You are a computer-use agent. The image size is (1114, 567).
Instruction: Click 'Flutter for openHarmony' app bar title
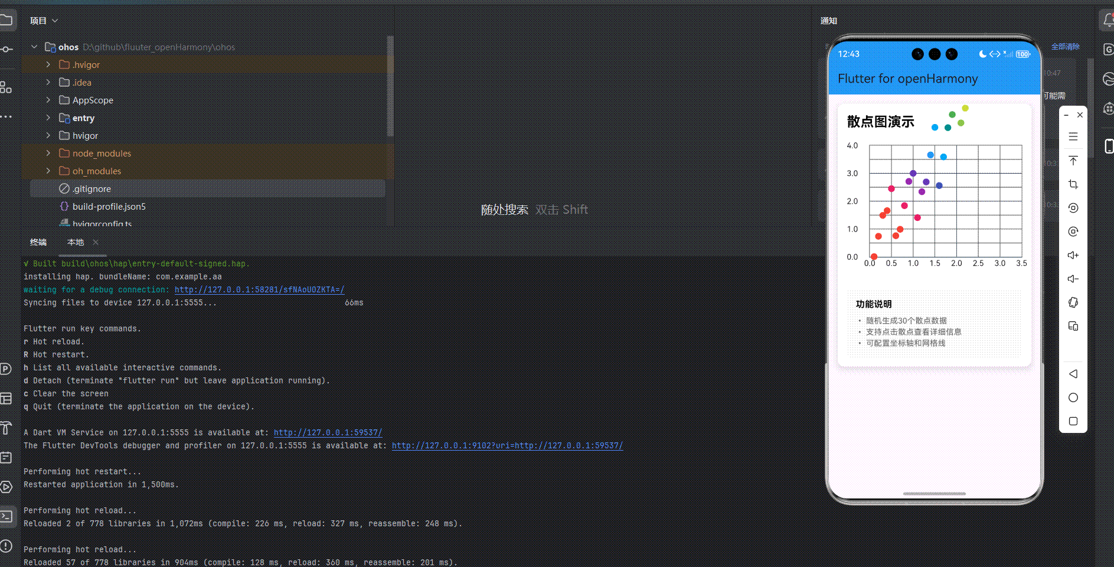[x=907, y=79]
